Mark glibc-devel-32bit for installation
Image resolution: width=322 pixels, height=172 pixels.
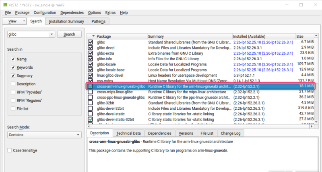pyautogui.click(x=90, y=109)
